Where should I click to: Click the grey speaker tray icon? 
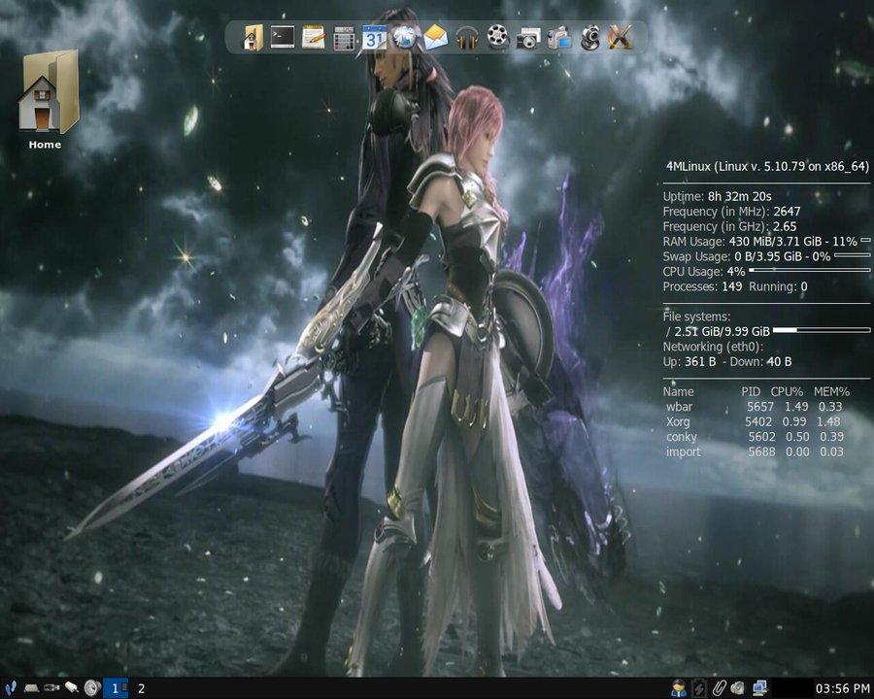coord(738,688)
